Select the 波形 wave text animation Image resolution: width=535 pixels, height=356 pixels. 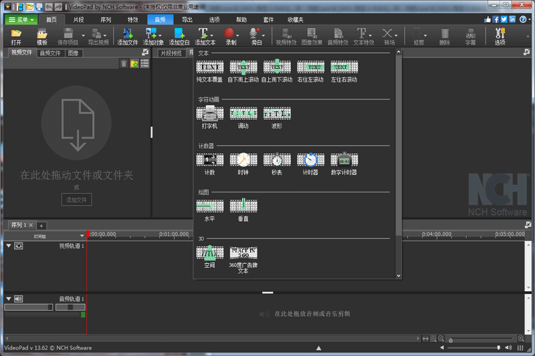(276, 113)
